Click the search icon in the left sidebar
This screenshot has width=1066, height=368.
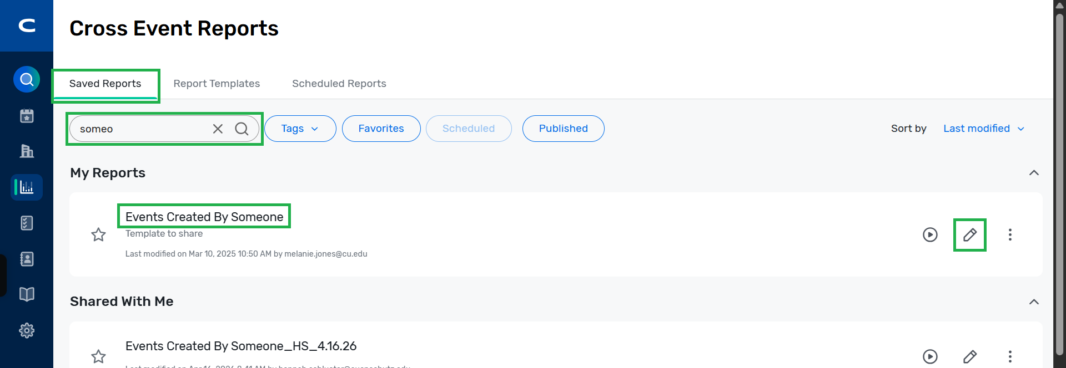pos(27,80)
